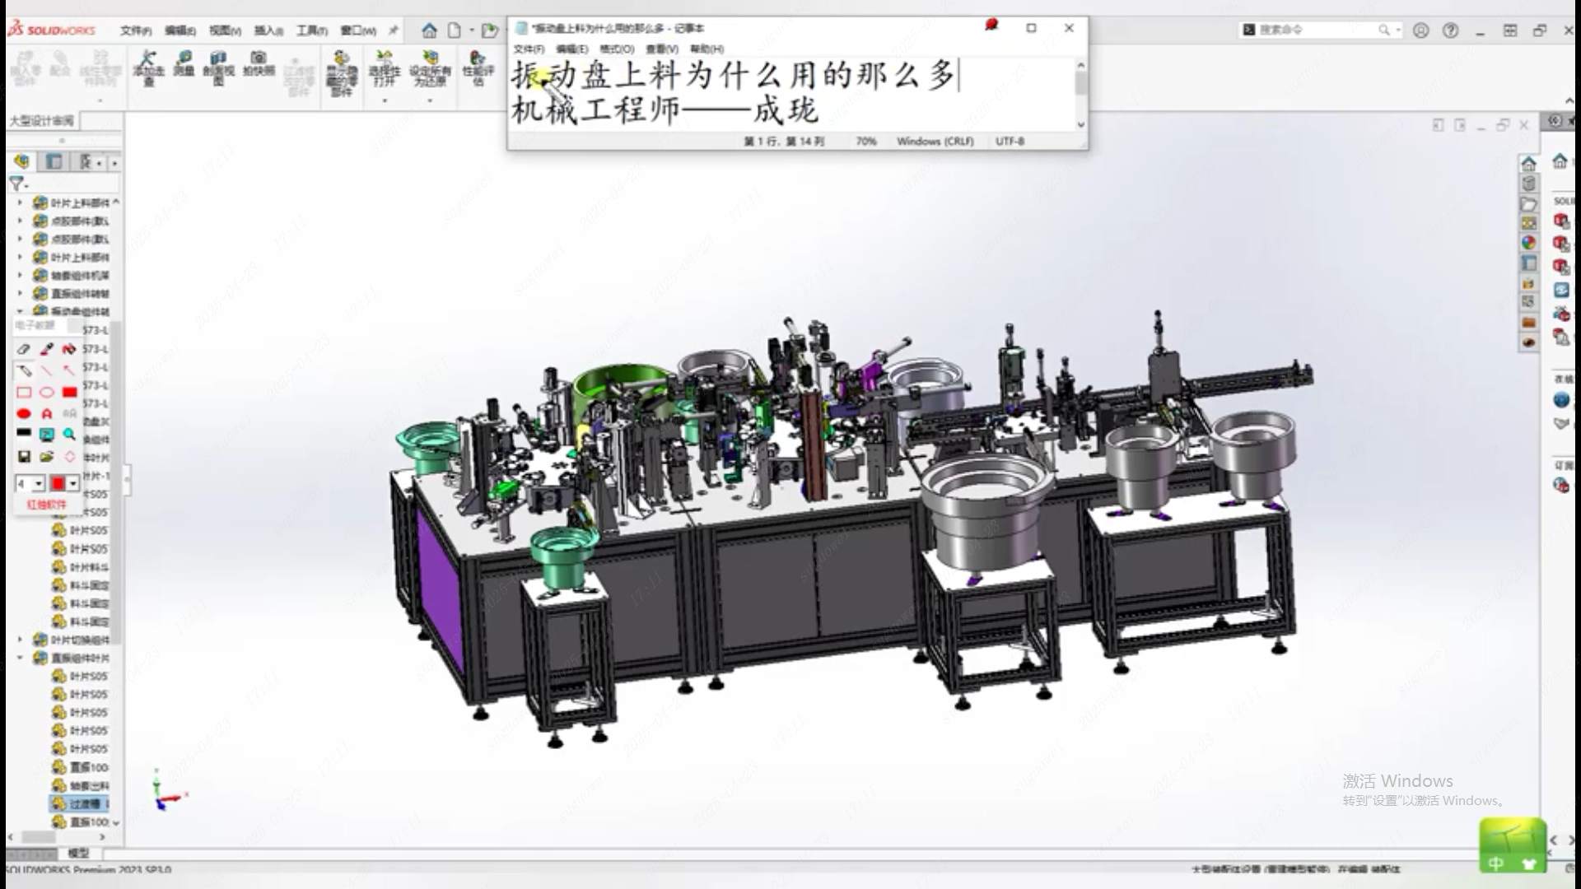Open the Notepad 格式(O) menu
The height and width of the screenshot is (889, 1581).
[x=617, y=49]
